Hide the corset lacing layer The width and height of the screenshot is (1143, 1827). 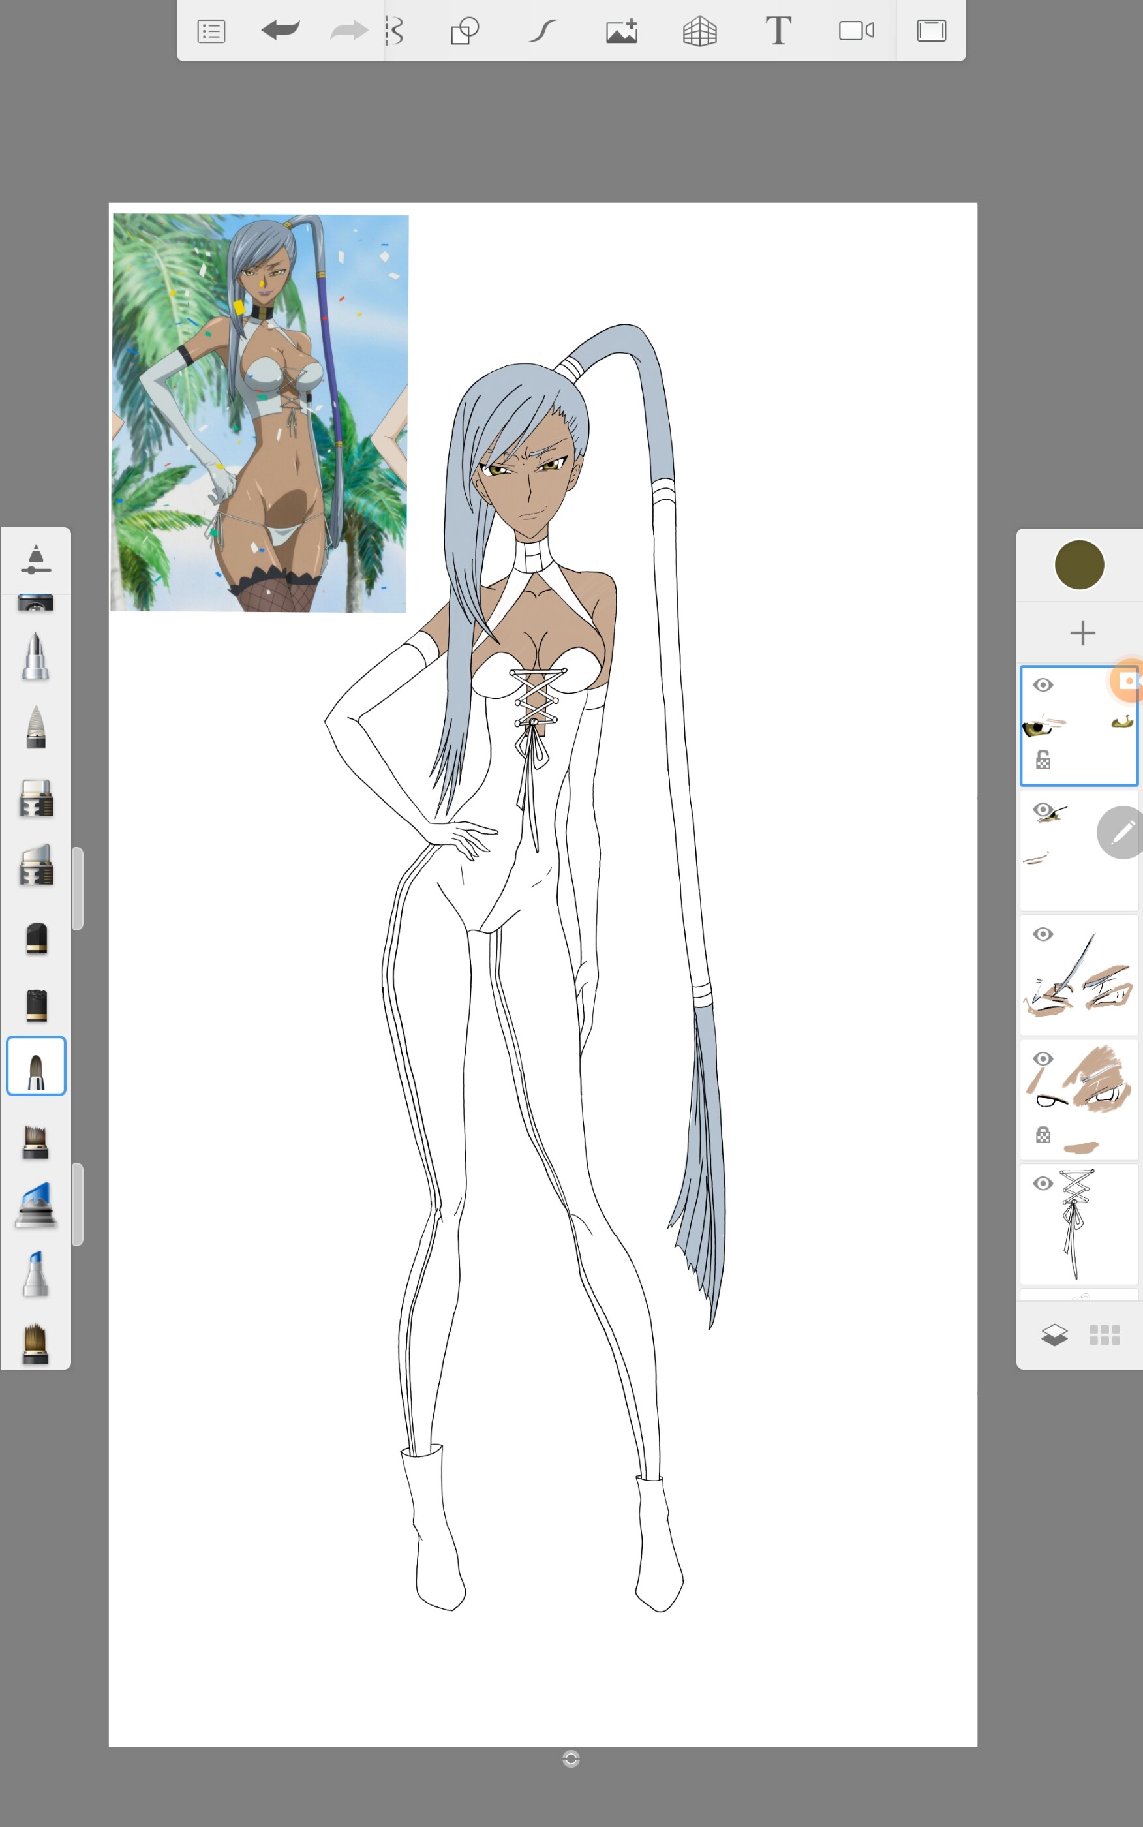[x=1043, y=1183]
